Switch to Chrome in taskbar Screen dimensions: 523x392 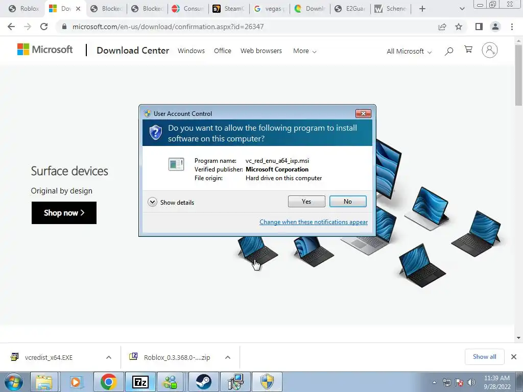pos(108,382)
